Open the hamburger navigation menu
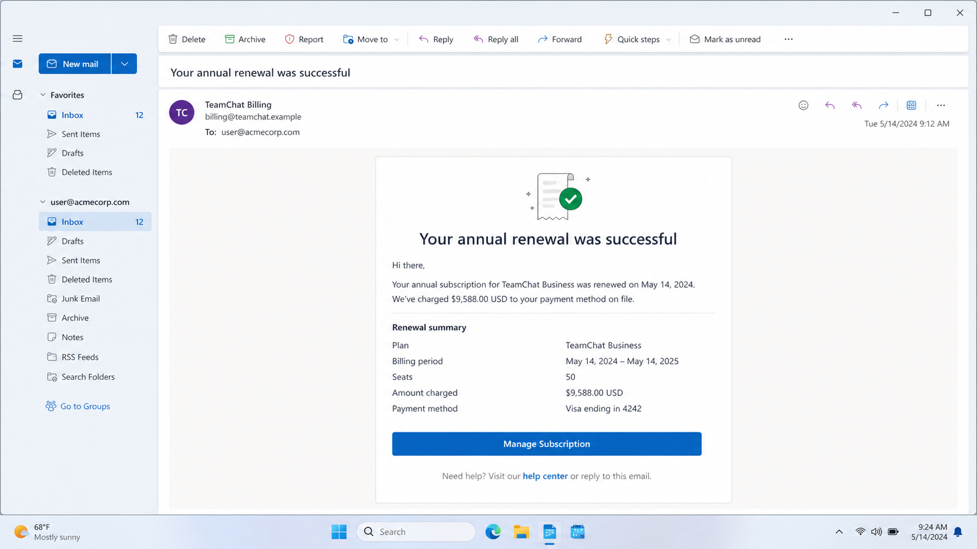 click(x=18, y=39)
